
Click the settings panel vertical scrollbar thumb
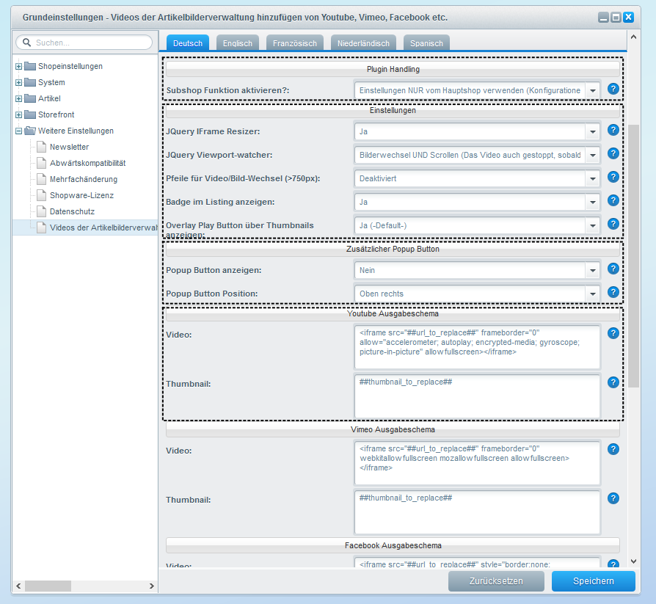(633, 255)
